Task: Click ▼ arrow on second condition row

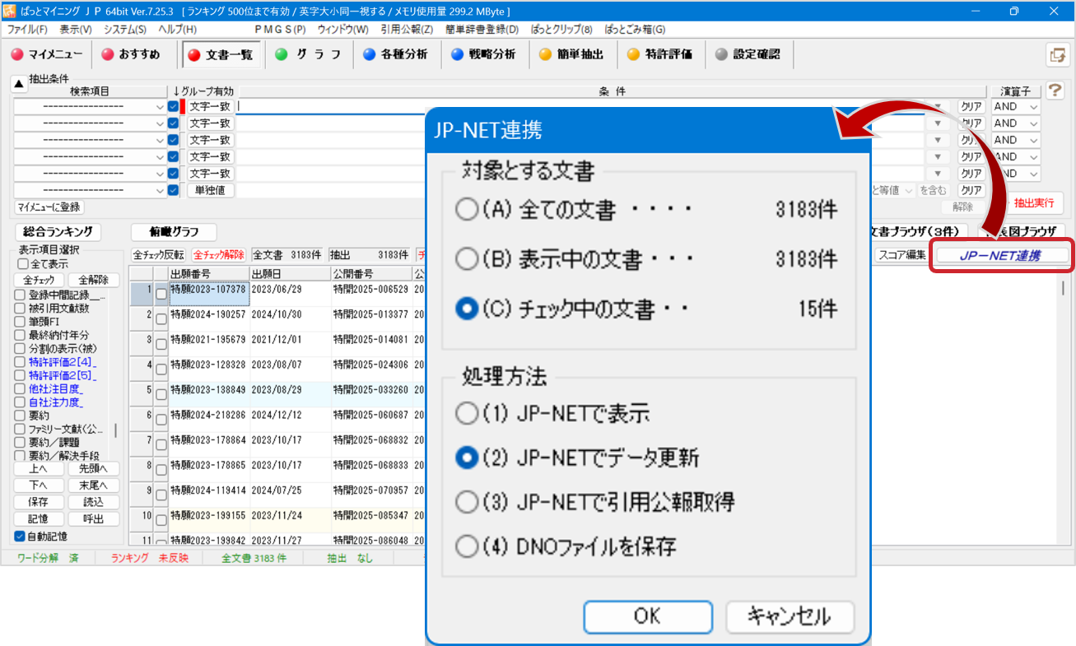Action: pyautogui.click(x=938, y=123)
